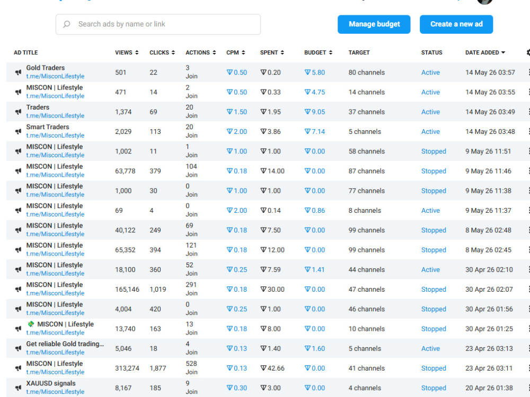530x397 pixels.
Task: Click megaphone icon for XAUUSD signals ad
Action: coord(18,388)
